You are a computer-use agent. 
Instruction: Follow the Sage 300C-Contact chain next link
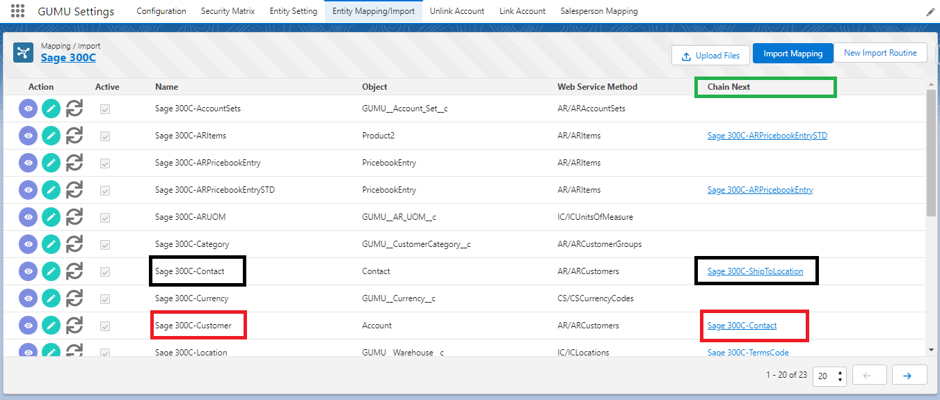742,326
